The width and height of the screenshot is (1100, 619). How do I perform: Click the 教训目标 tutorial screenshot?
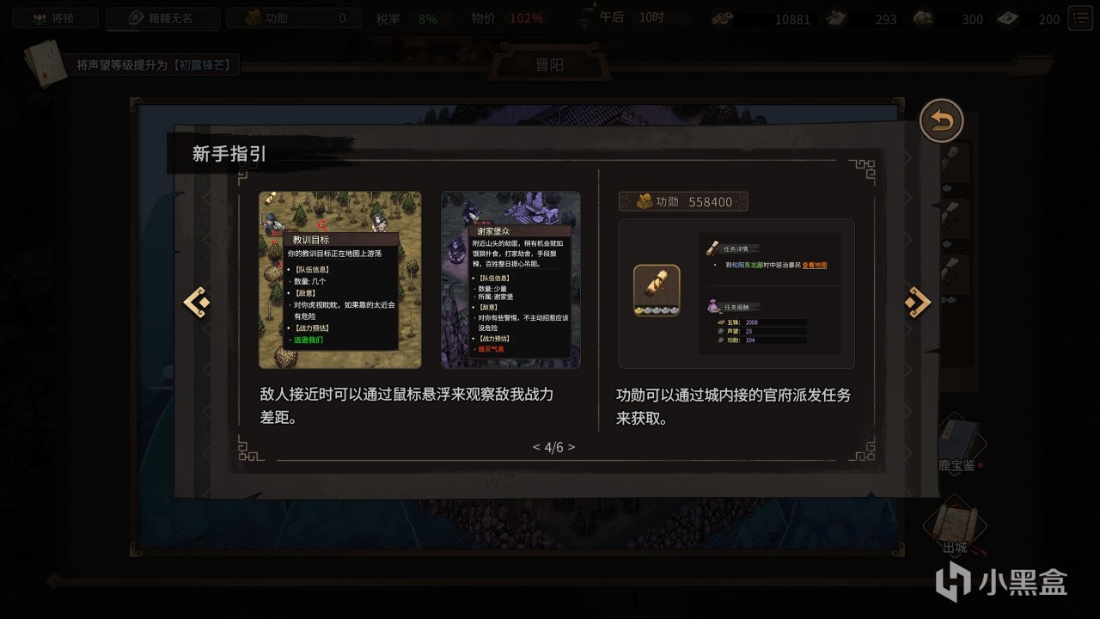[340, 279]
